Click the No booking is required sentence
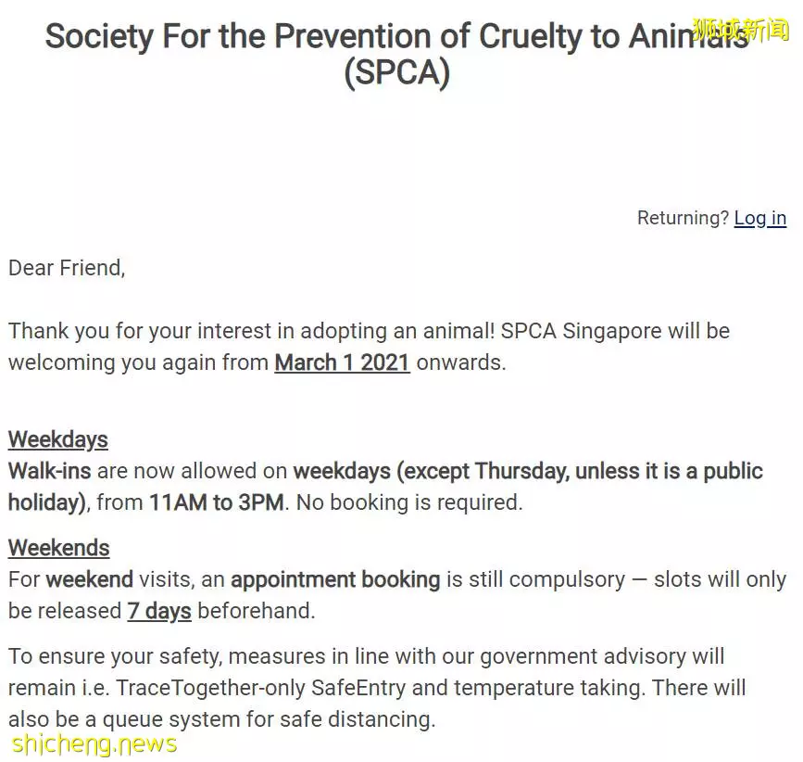The image size is (803, 762). click(409, 502)
